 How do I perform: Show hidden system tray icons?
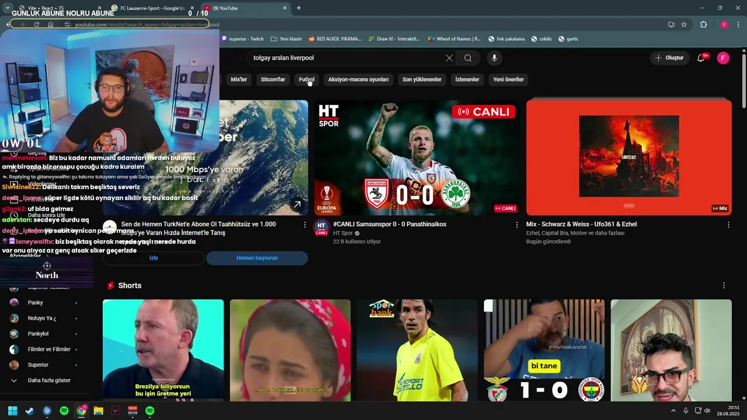point(673,411)
